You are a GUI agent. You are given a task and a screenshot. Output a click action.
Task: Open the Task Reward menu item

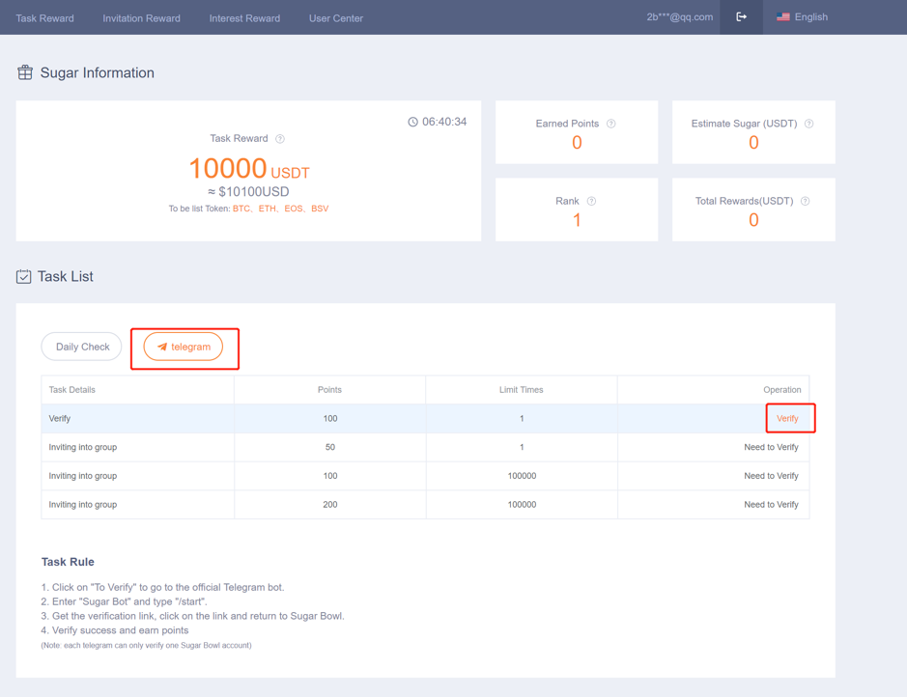pos(44,18)
